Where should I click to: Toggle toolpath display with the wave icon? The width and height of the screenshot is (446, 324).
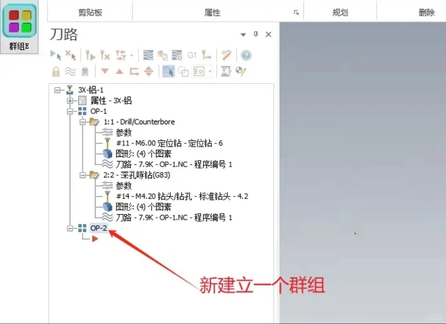pyautogui.click(x=70, y=71)
